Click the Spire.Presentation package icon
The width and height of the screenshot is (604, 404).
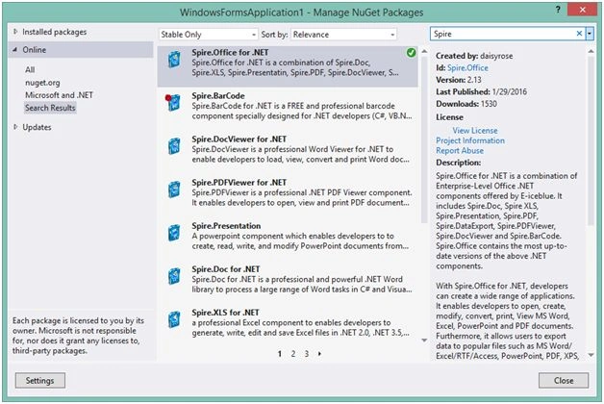pyautogui.click(x=174, y=233)
